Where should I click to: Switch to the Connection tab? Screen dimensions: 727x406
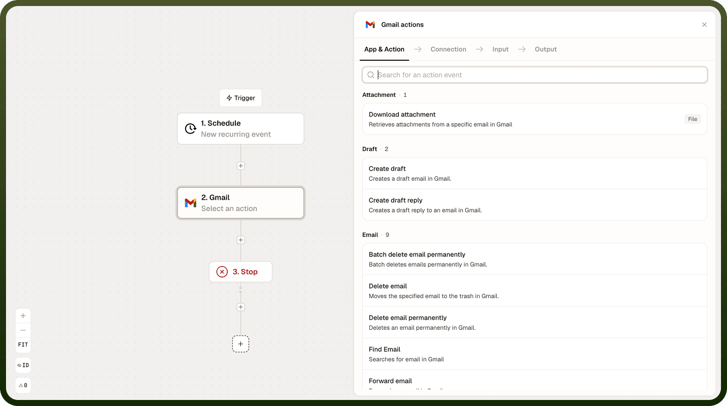(x=448, y=49)
